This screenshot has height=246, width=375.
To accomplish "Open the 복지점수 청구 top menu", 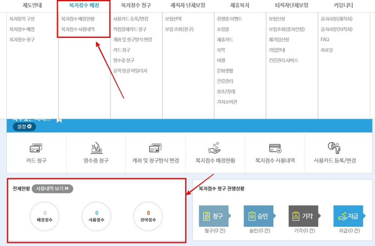I will [136, 5].
